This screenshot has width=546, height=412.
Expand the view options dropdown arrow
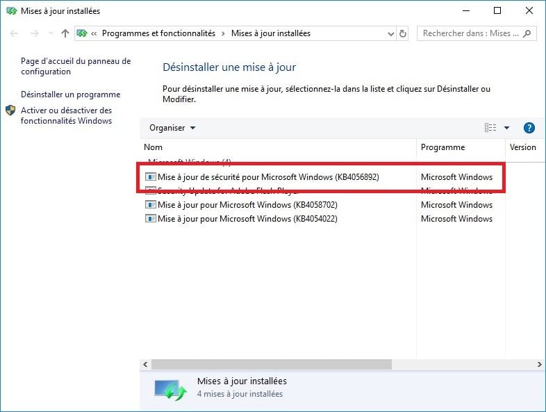506,128
